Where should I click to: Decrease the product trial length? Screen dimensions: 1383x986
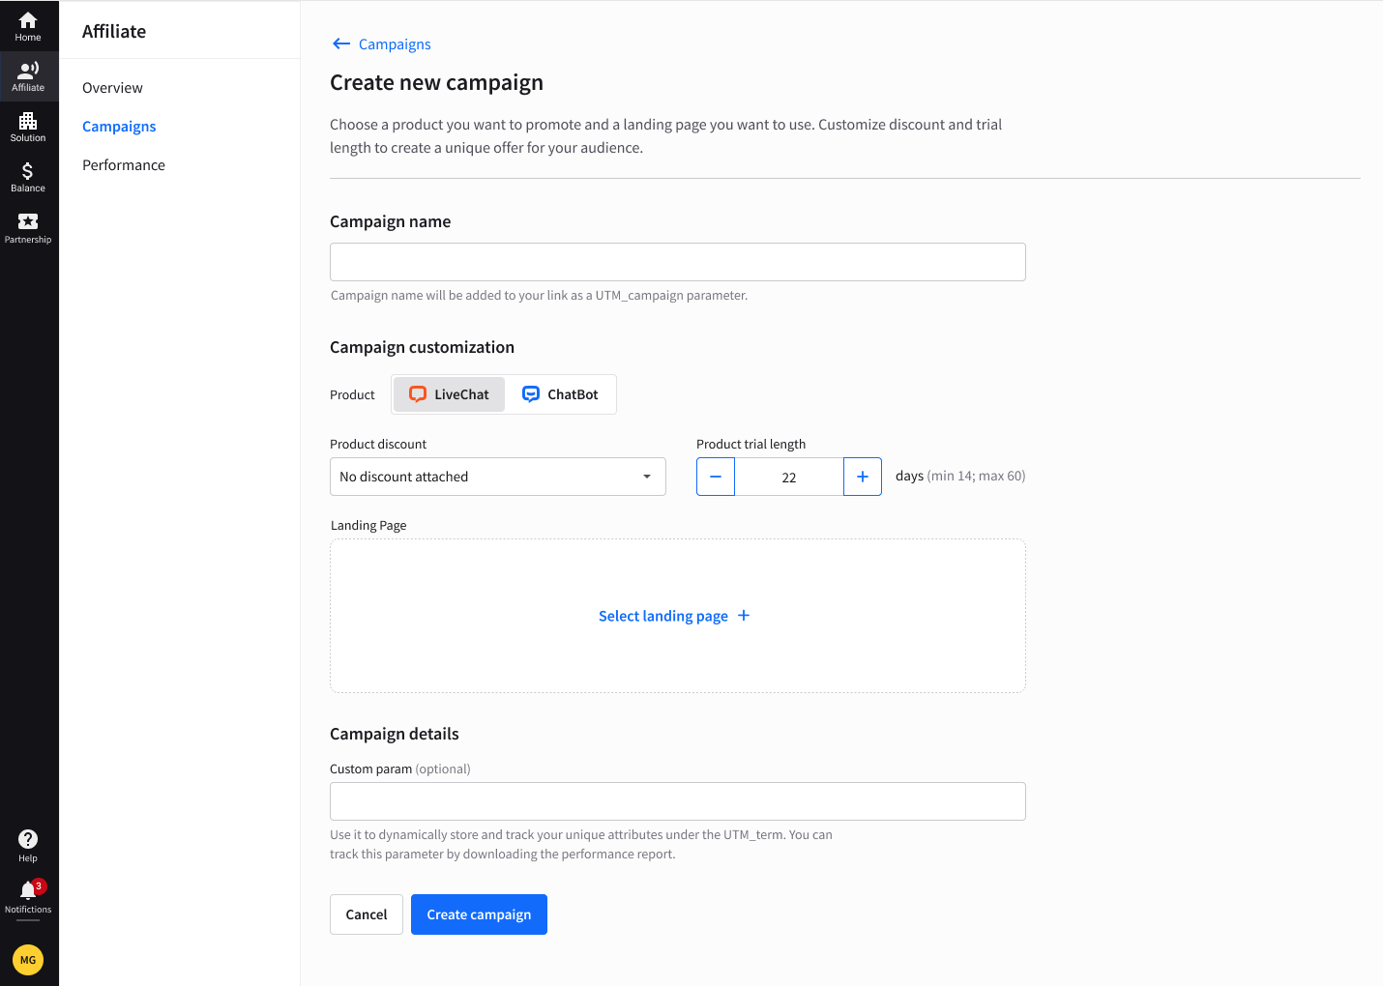point(715,476)
